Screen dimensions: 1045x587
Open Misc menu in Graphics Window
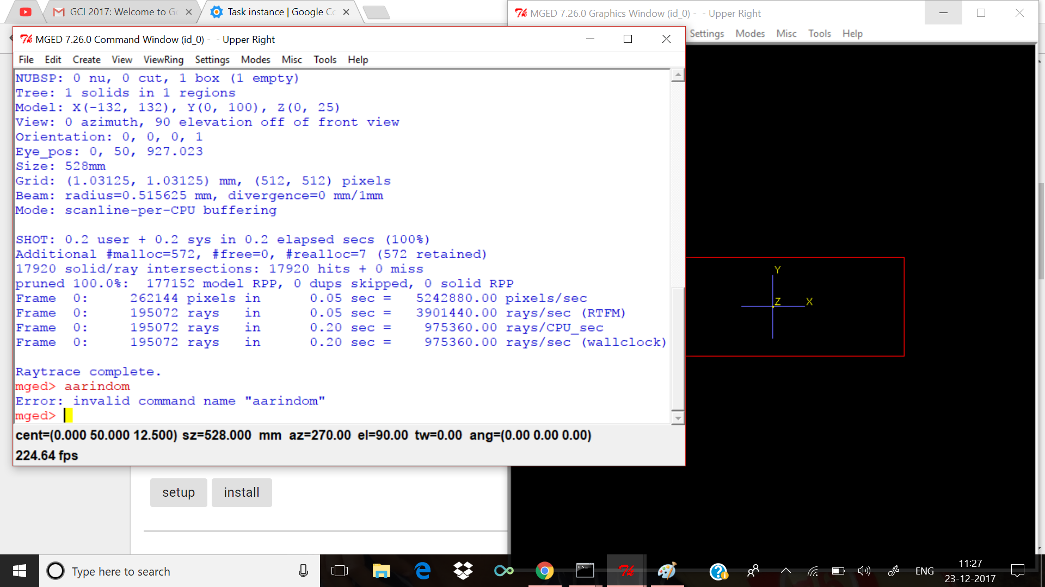click(x=786, y=34)
